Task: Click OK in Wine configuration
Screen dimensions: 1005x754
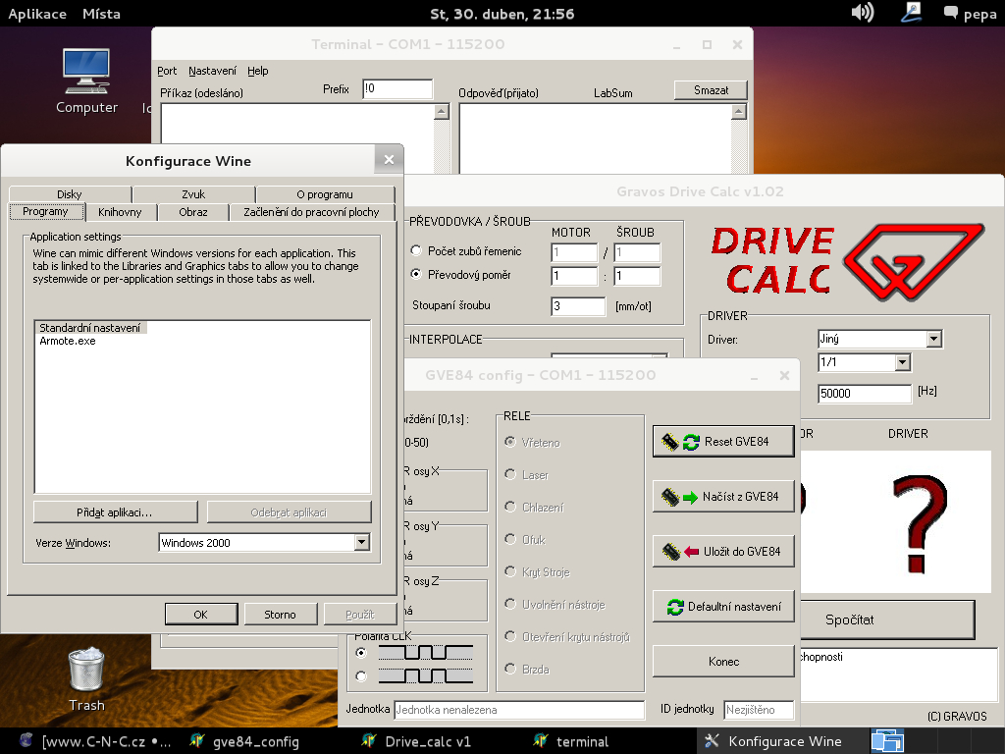Action: coord(201,615)
